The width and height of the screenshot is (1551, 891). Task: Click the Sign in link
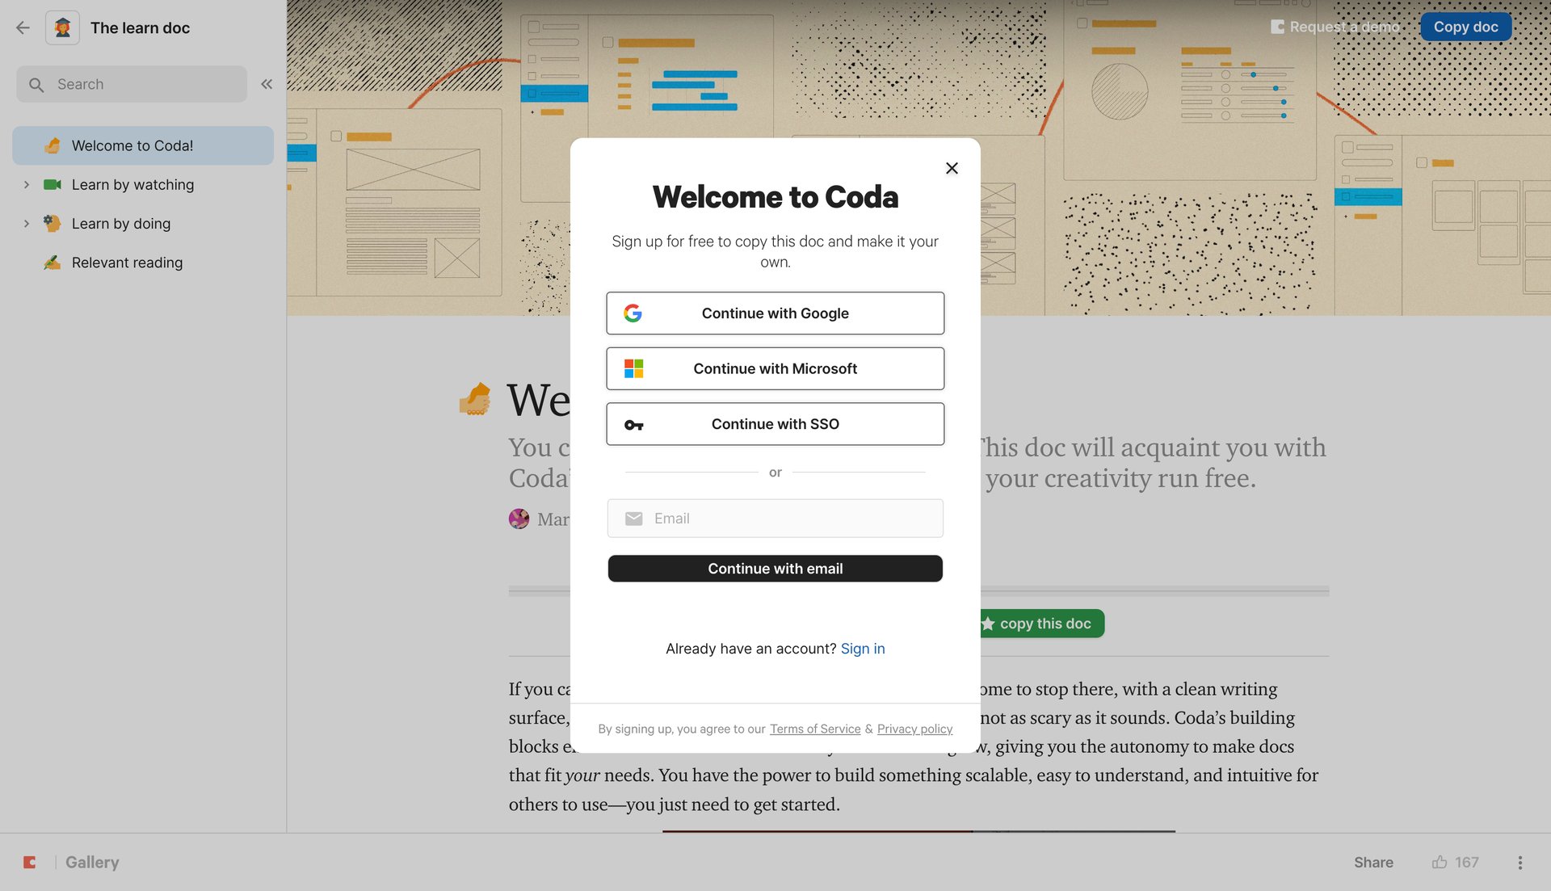(862, 648)
